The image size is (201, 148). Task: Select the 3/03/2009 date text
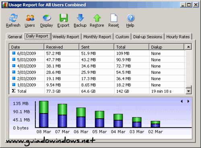27,72
